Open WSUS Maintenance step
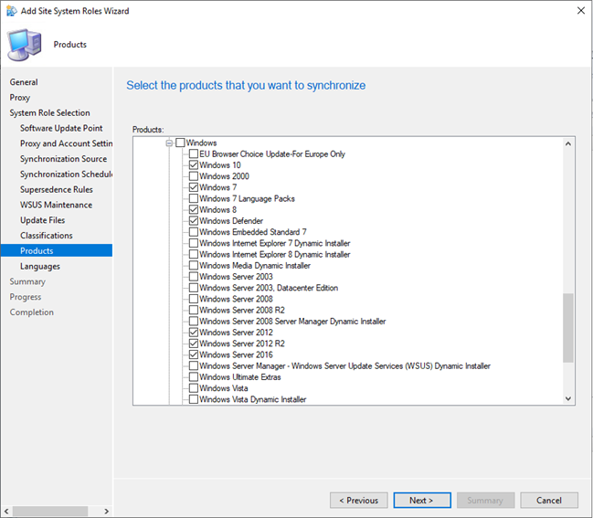Screen dimensions: 593x518 [x=57, y=205]
